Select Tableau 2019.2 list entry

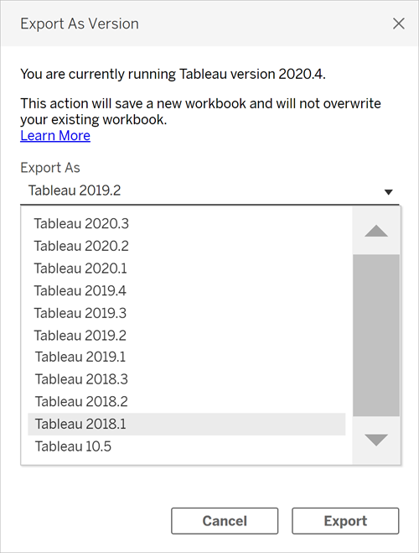(x=187, y=336)
